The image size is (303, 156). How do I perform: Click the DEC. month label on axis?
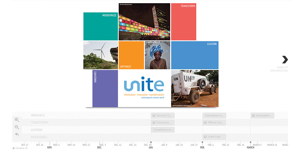click(x=99, y=147)
